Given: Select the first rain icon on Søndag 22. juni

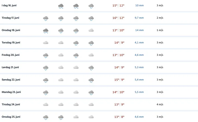Looking at the screenshot, I should pos(46,80).
